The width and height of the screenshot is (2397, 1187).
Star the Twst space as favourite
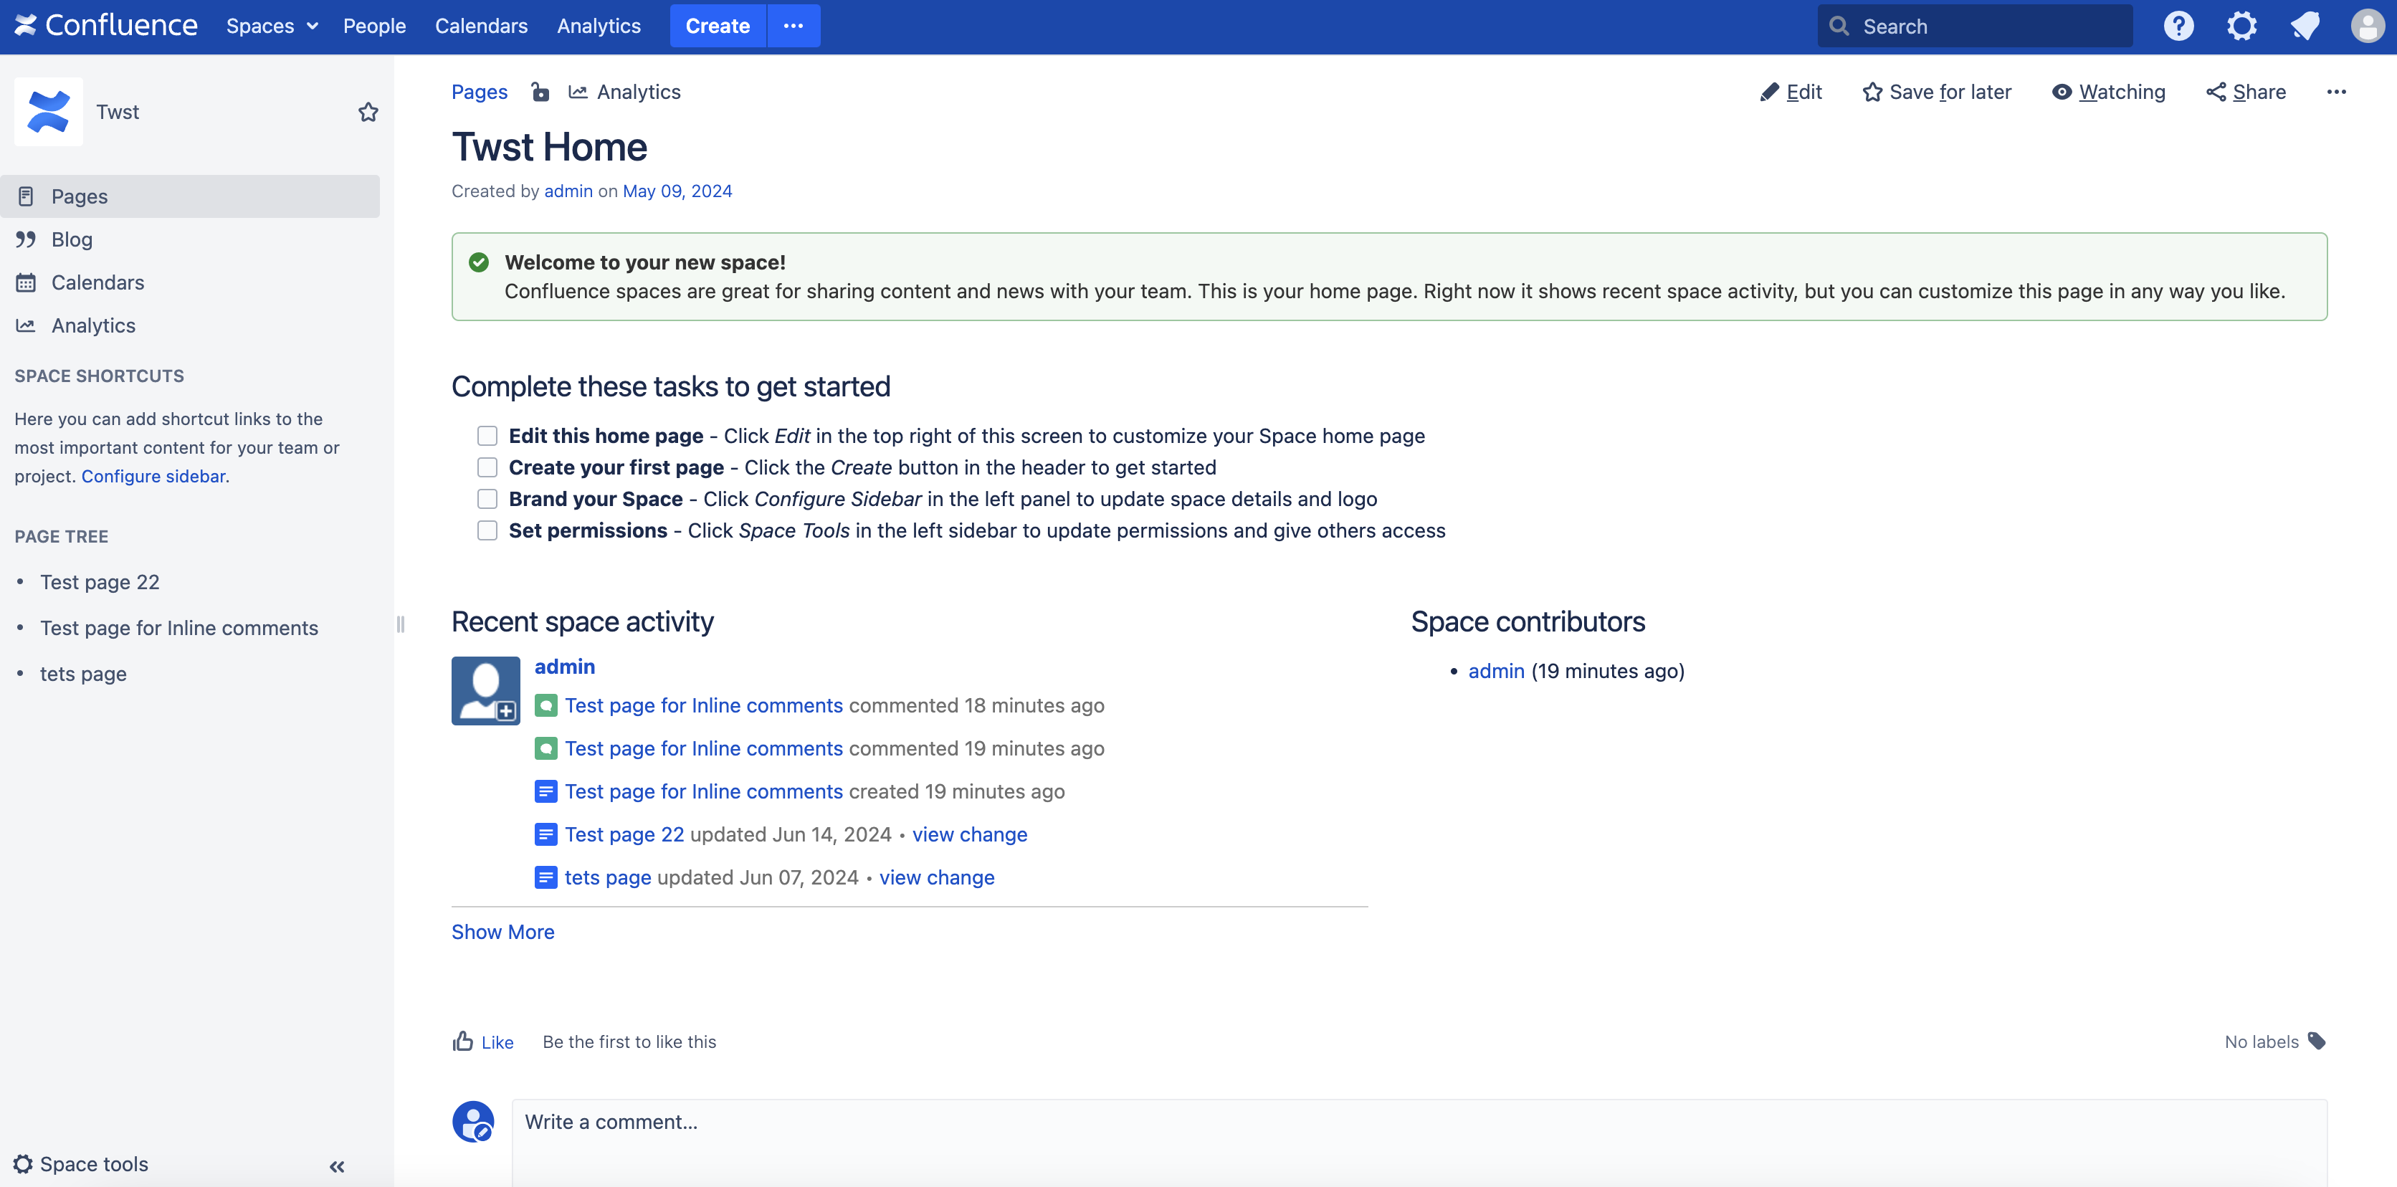click(368, 112)
